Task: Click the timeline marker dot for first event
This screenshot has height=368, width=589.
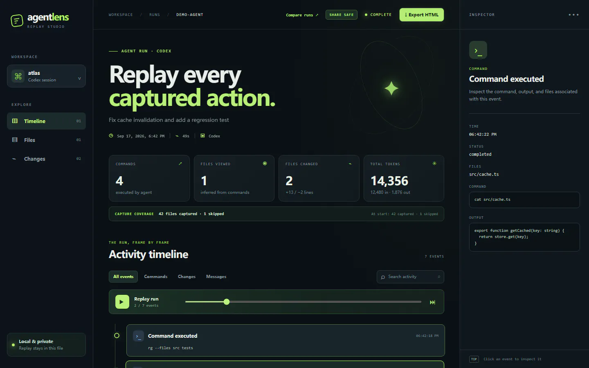Action: click(x=117, y=335)
